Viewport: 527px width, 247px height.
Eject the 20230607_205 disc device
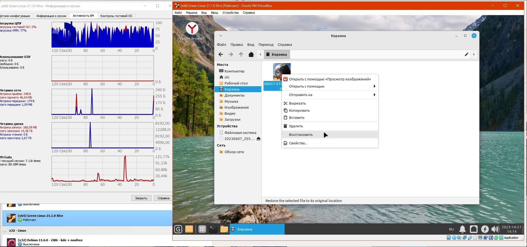258,139
